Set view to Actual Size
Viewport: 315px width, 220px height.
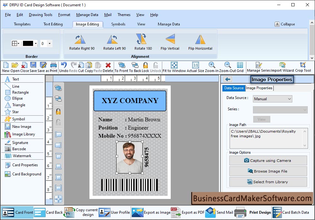[x=196, y=67]
